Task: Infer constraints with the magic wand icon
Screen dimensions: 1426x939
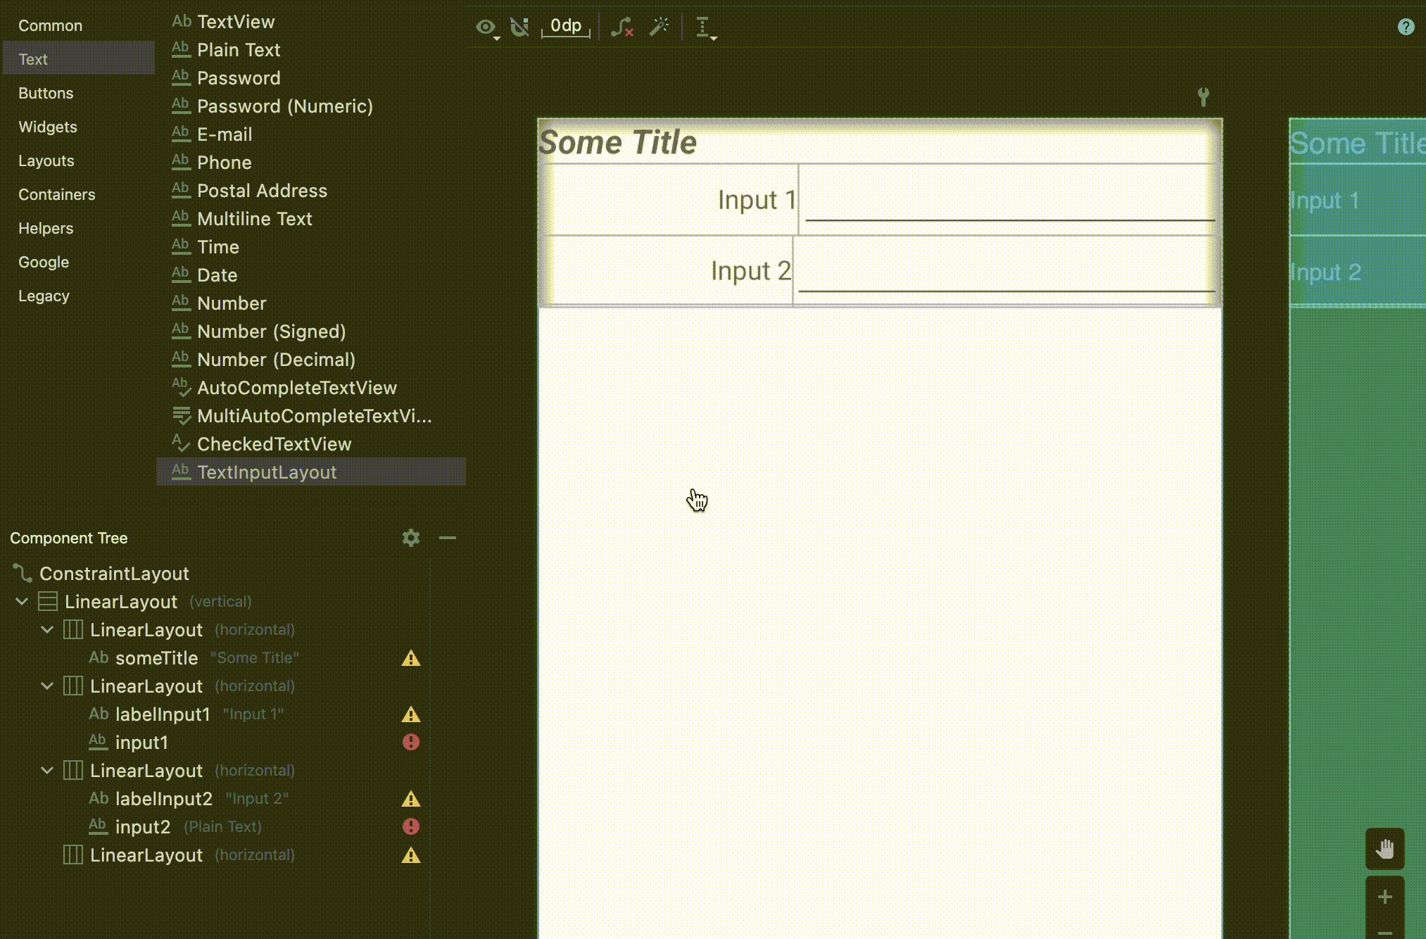Action: pyautogui.click(x=660, y=27)
